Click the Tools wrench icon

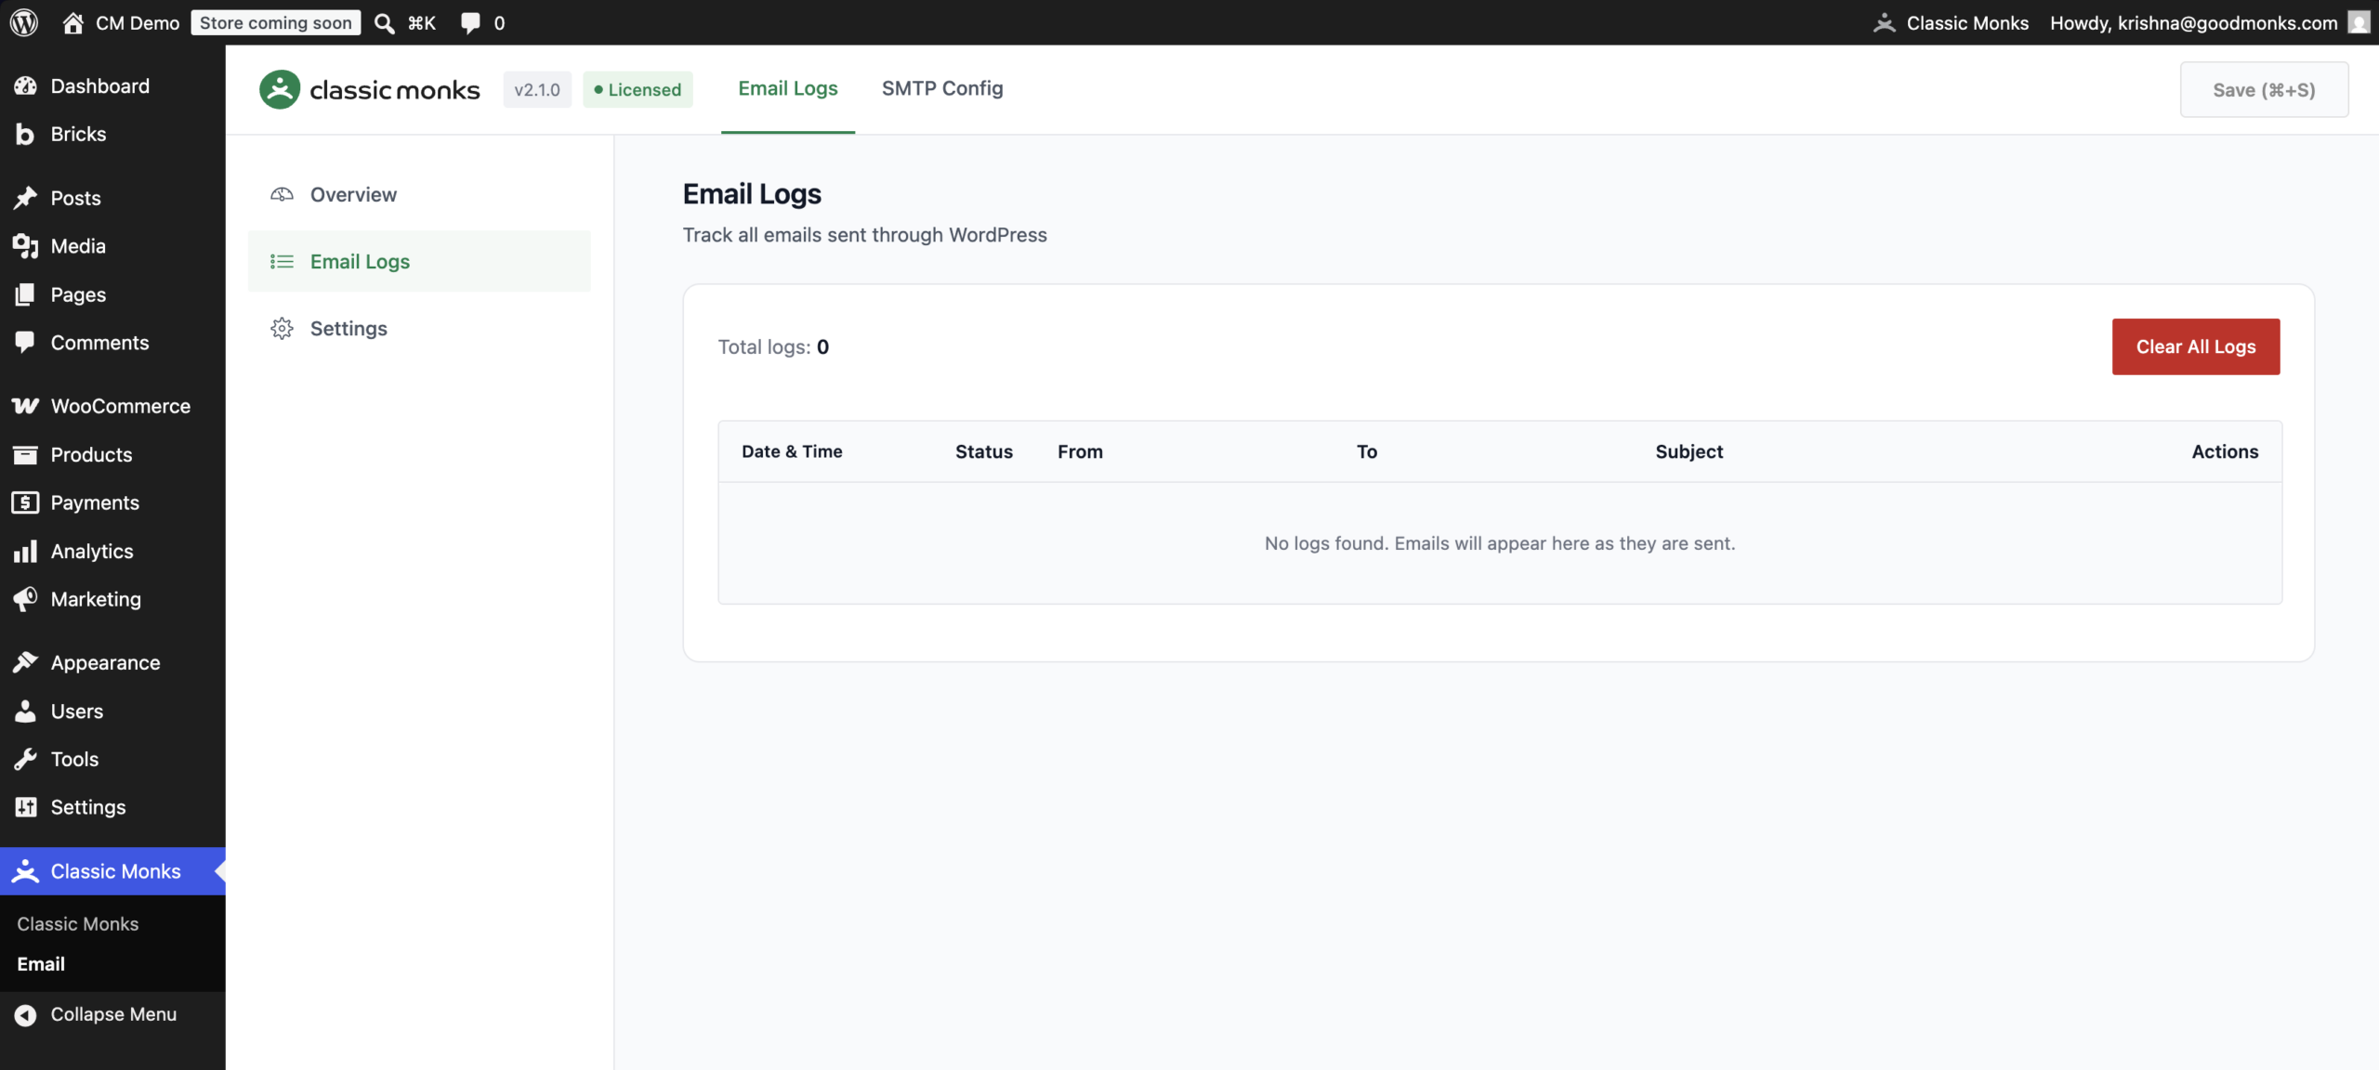pyautogui.click(x=25, y=759)
